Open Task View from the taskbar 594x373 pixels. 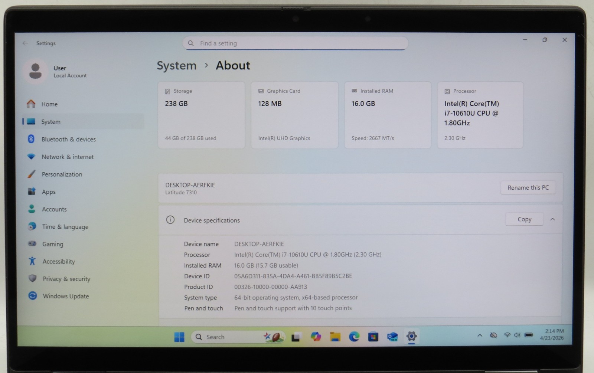click(296, 337)
